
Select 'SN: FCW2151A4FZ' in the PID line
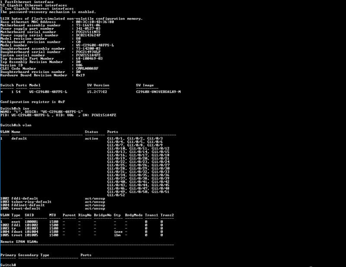pos(99,115)
